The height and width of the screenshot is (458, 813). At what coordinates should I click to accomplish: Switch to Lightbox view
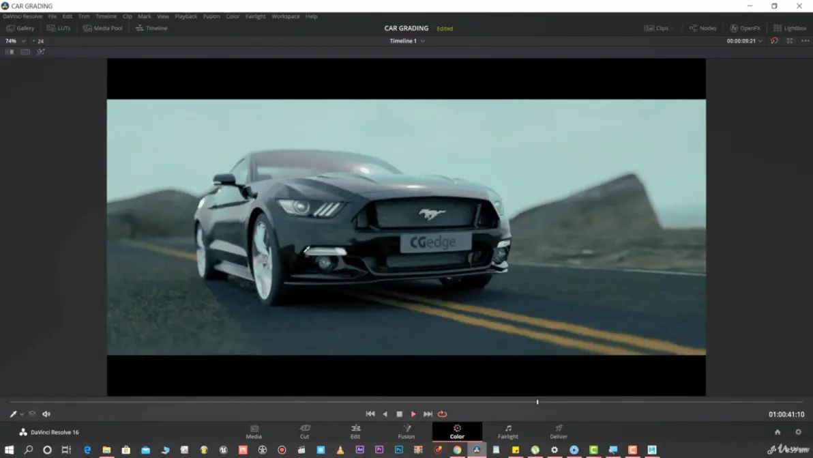[790, 28]
